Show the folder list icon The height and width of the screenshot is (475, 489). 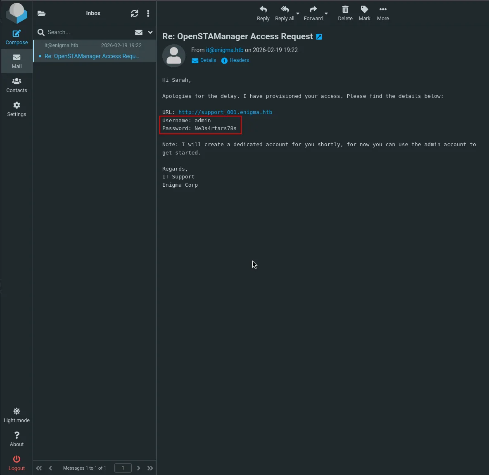[41, 13]
